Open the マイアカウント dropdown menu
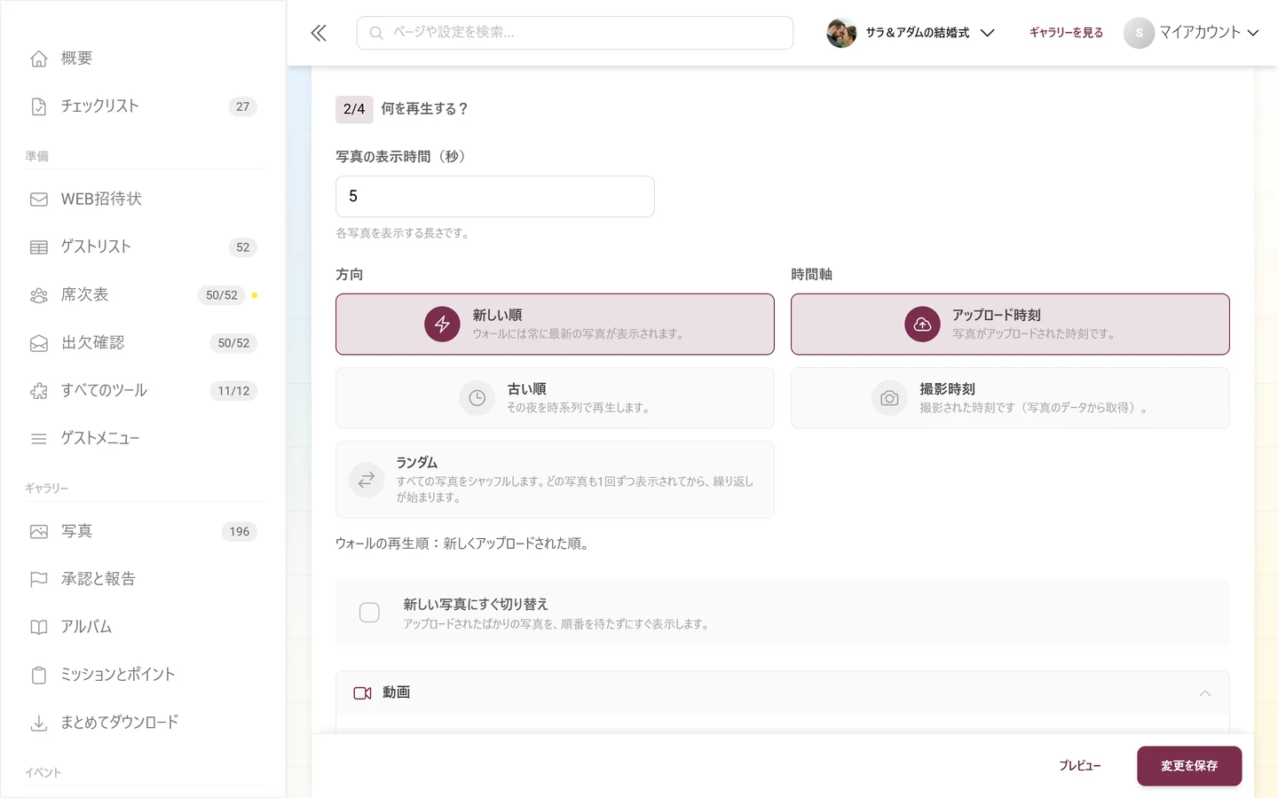Image resolution: width=1278 pixels, height=798 pixels. click(1191, 33)
